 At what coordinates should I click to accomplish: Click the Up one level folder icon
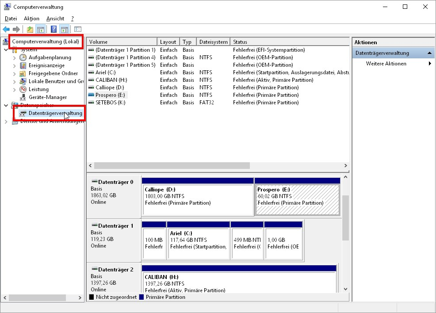point(30,29)
